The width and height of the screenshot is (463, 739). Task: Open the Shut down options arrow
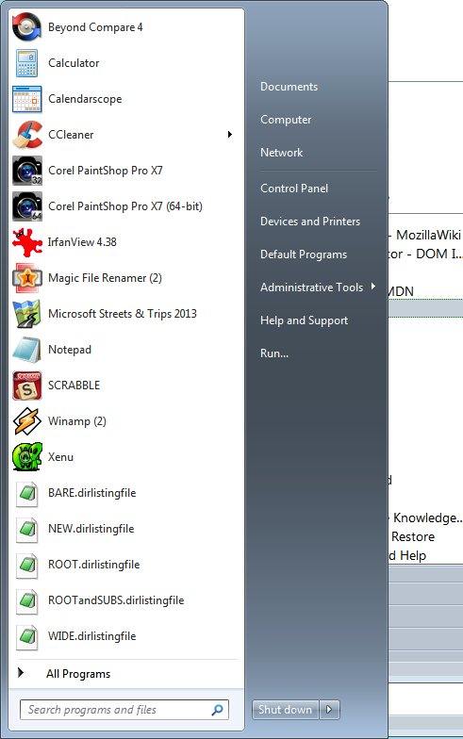[330, 709]
